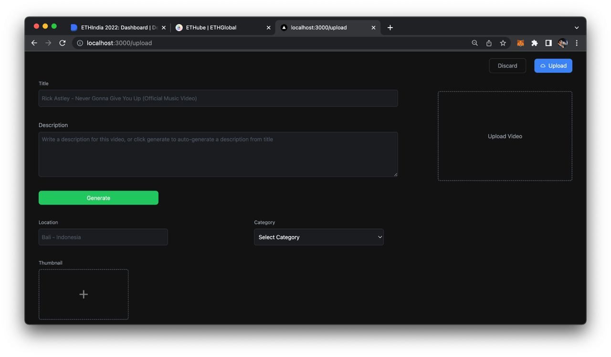Click the site info icon in address bar
Screen dimensions: 611x357
[x=80, y=43]
